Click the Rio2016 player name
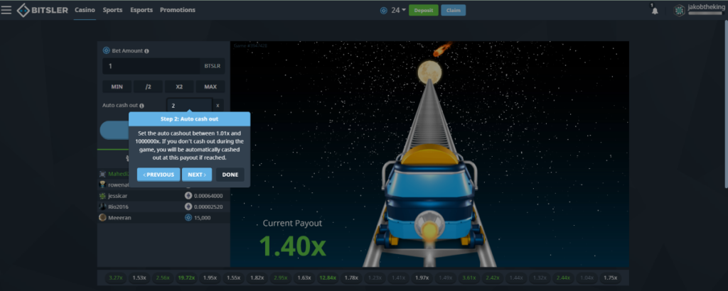This screenshot has height=291, width=728. (119, 207)
